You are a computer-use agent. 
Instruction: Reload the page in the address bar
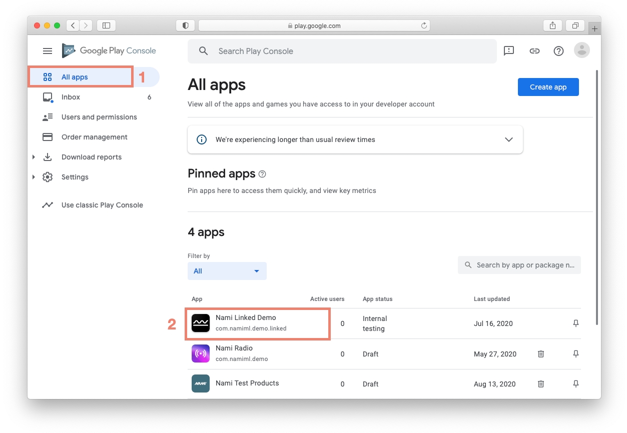tap(424, 25)
